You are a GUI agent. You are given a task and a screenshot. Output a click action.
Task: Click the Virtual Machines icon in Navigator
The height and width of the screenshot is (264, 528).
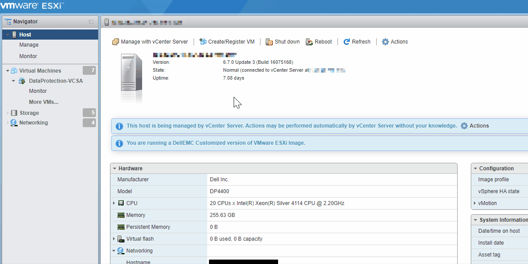pos(14,70)
